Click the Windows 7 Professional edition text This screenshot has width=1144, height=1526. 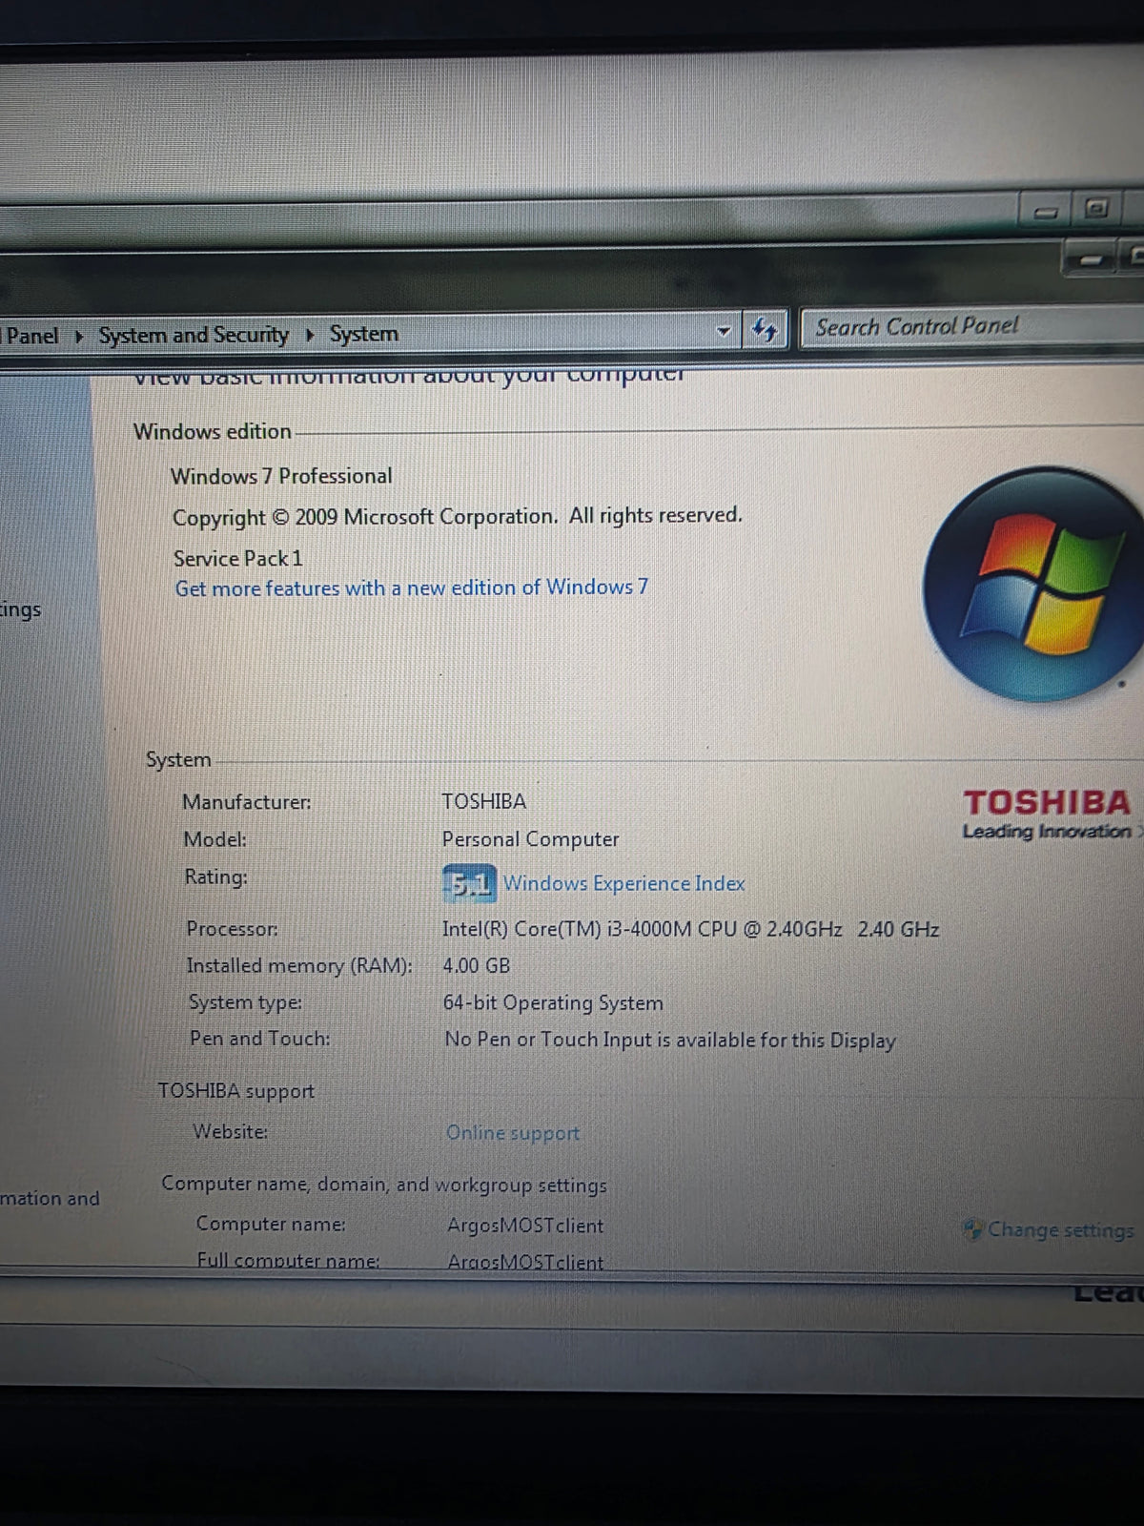[x=281, y=476]
